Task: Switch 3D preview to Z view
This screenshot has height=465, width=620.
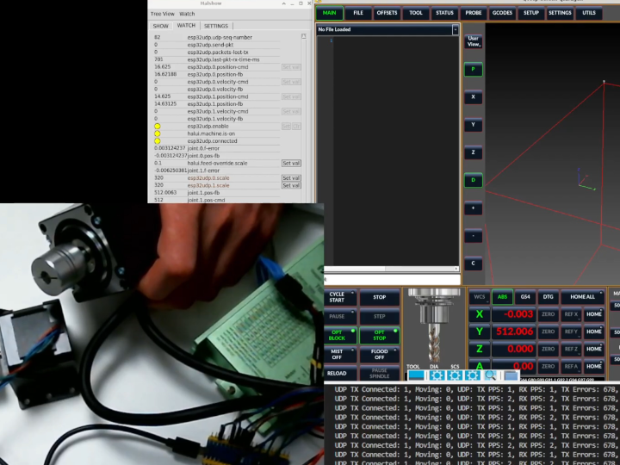Action: coord(473,152)
